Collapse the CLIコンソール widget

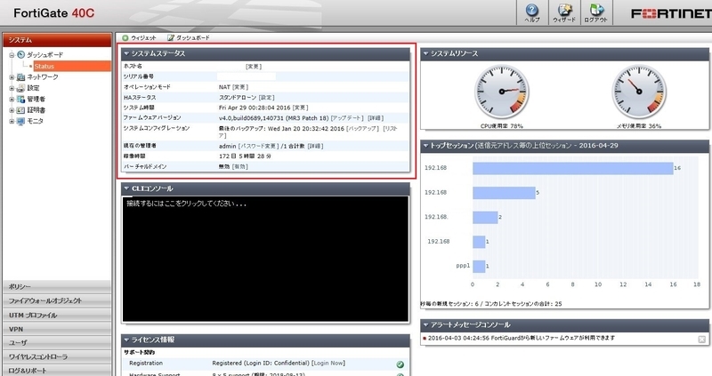[x=126, y=188]
